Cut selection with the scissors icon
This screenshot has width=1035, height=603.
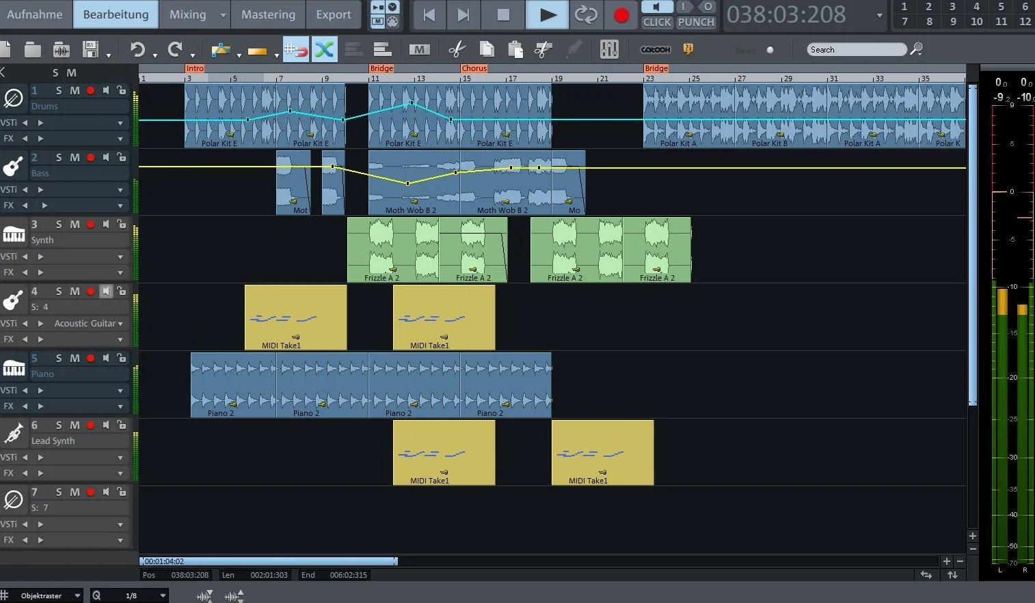(457, 49)
